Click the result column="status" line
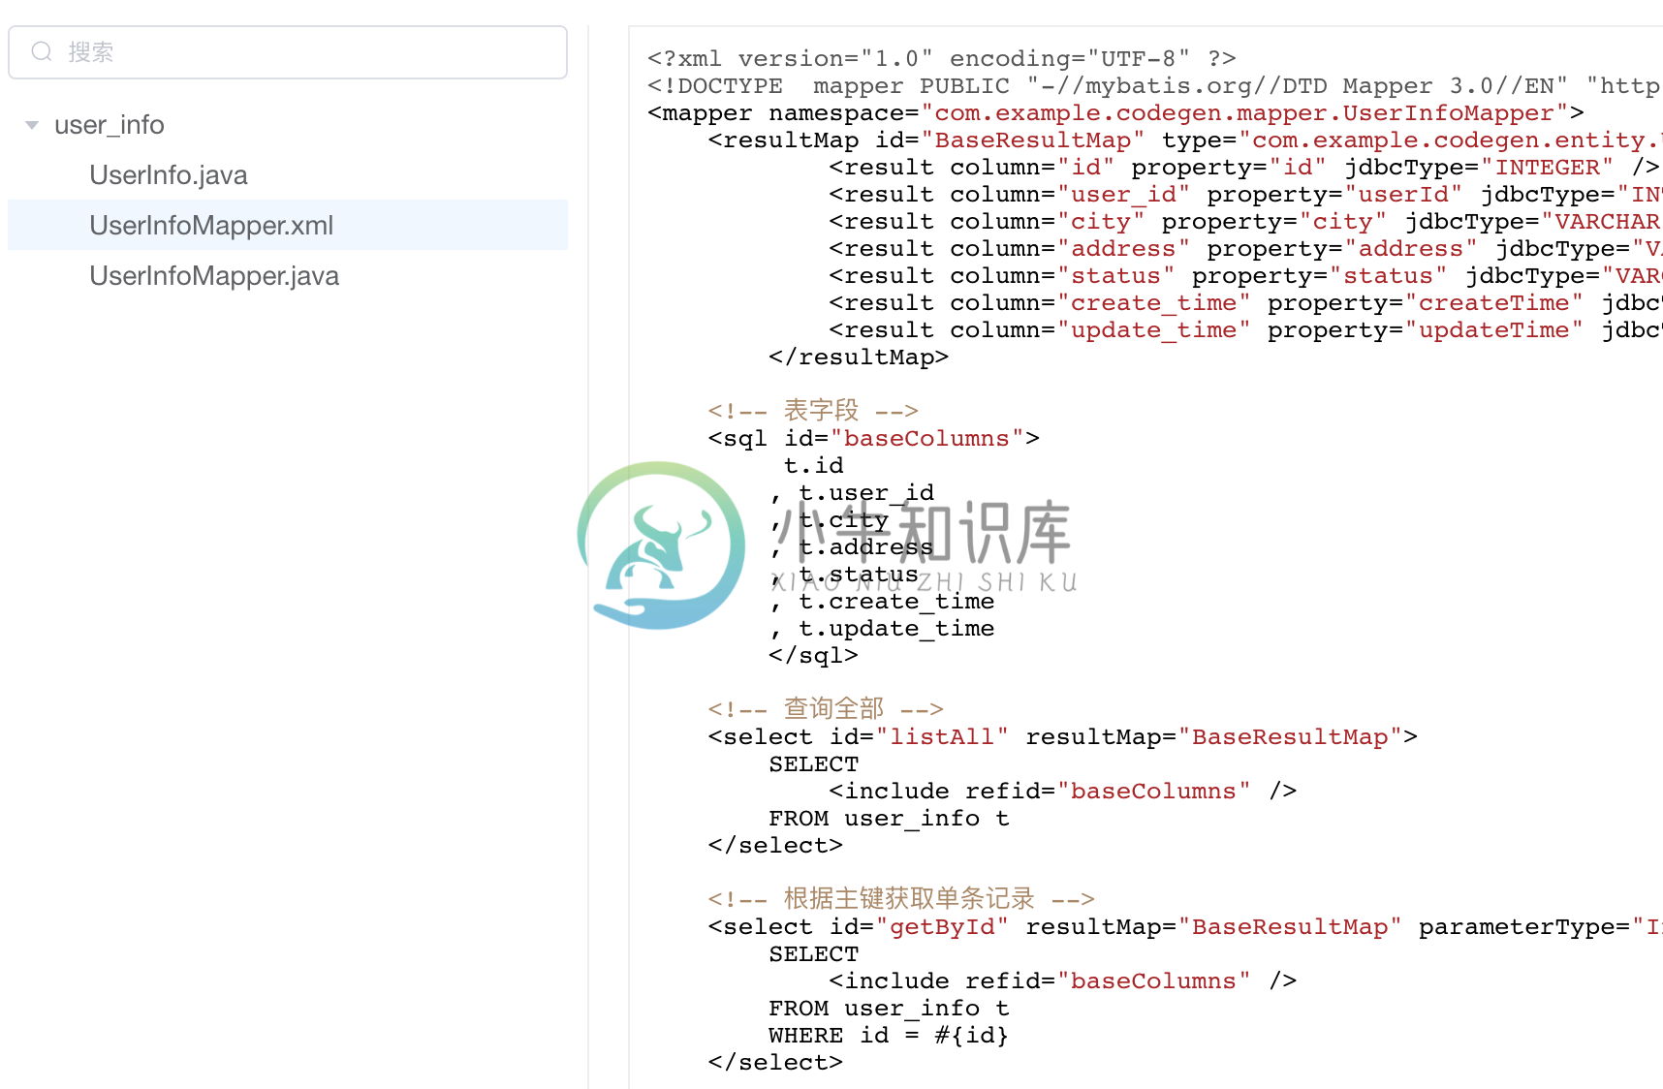 tap(1244, 276)
